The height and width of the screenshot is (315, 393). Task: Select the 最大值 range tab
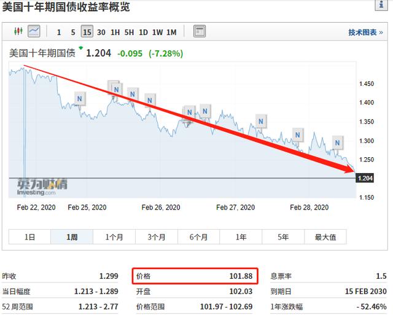[x=325, y=237]
